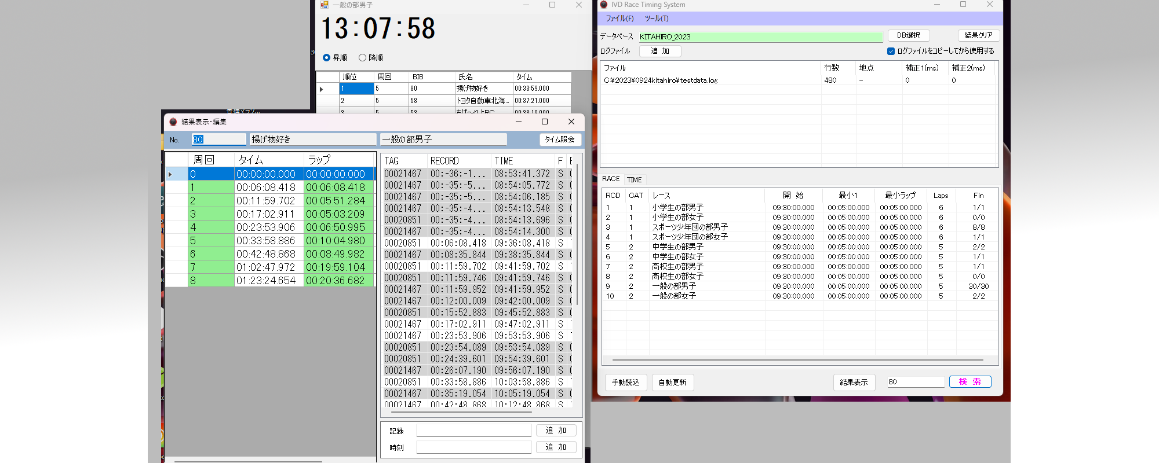
Task: Click the 結果クリア button
Action: point(978,35)
